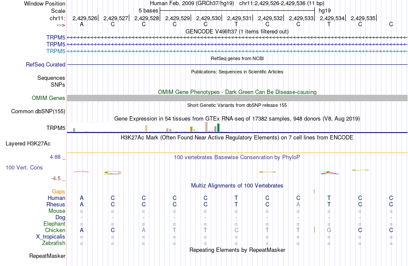Select the Elephant alignment row label
Screen dimensions: 408x266
55,224
